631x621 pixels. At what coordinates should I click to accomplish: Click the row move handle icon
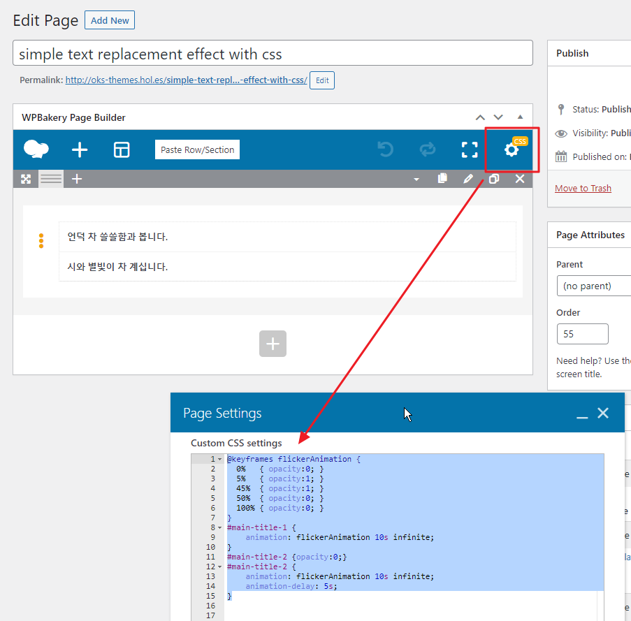point(26,179)
